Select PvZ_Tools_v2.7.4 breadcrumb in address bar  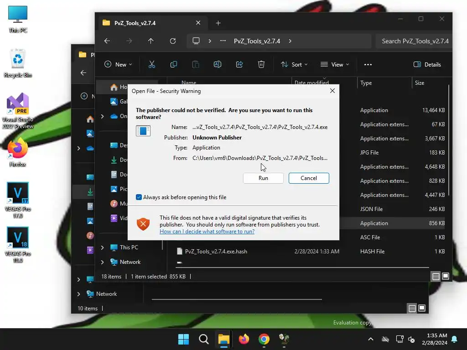pos(257,41)
